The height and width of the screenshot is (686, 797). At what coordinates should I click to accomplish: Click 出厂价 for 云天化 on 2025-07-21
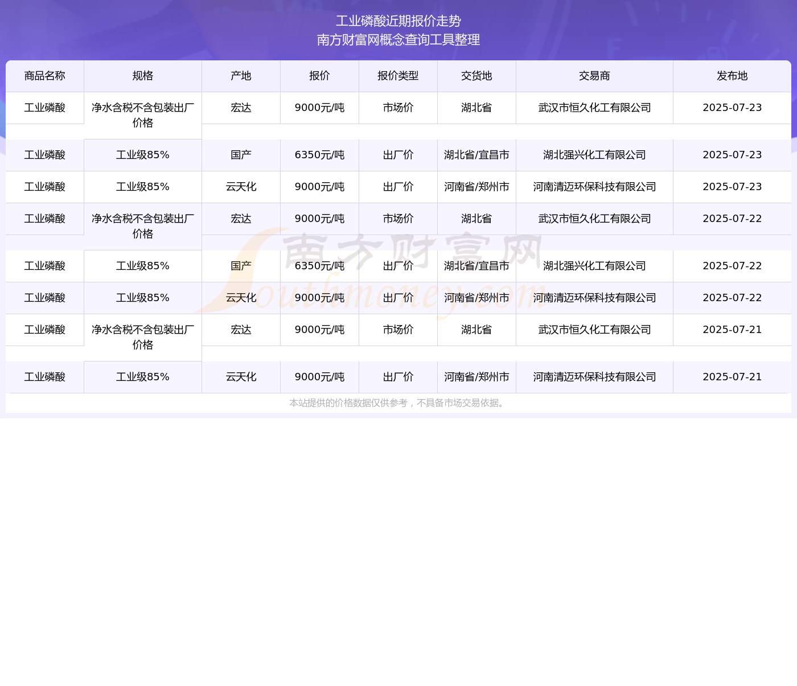coord(398,377)
